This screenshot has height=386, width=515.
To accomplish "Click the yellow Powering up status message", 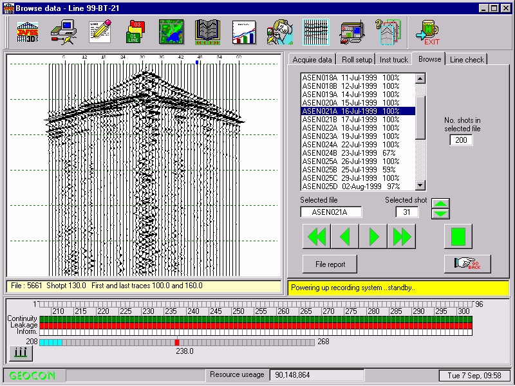I will click(x=398, y=288).
